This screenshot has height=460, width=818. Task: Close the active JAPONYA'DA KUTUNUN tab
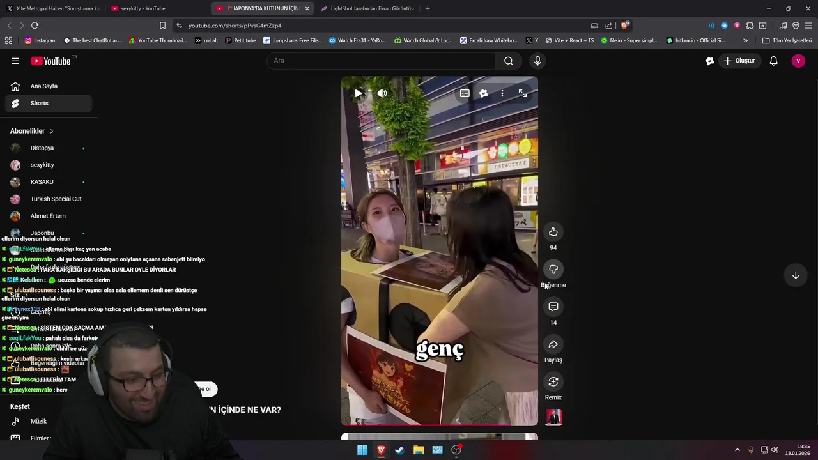tap(307, 8)
